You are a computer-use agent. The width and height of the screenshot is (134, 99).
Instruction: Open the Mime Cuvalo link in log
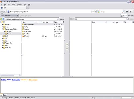pos(33,80)
